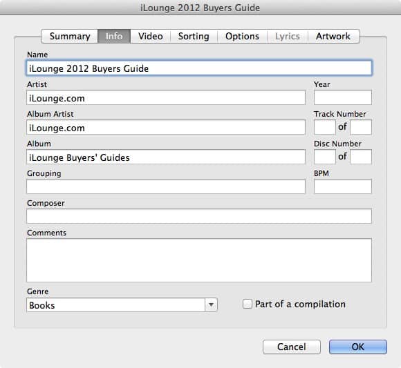The width and height of the screenshot is (401, 368).
Task: Focus the Year input box
Action: tap(343, 97)
